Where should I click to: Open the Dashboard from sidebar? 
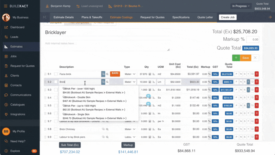(17, 27)
